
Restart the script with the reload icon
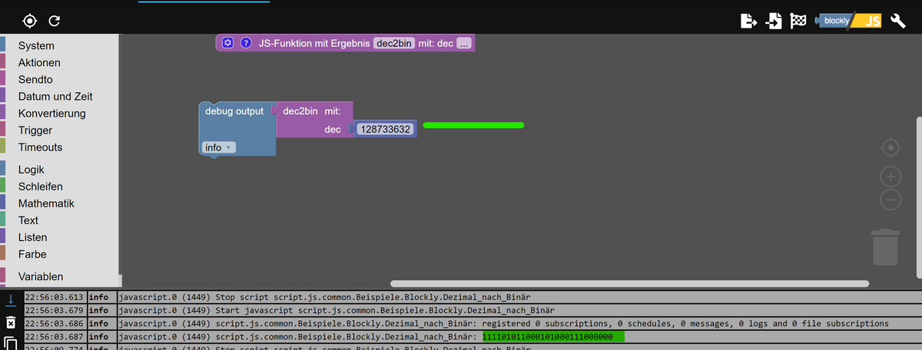click(54, 21)
